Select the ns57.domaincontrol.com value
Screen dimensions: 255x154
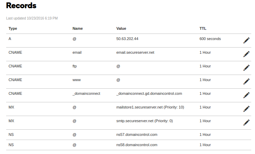point(137,134)
